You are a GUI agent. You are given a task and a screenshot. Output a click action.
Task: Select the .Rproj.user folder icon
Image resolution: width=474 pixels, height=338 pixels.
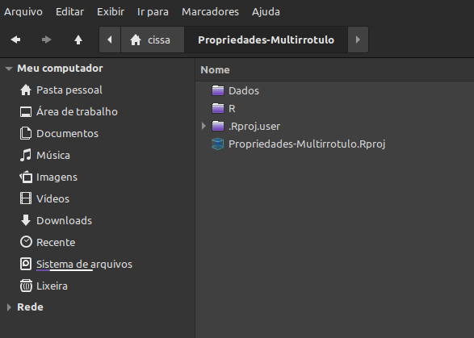coord(218,127)
